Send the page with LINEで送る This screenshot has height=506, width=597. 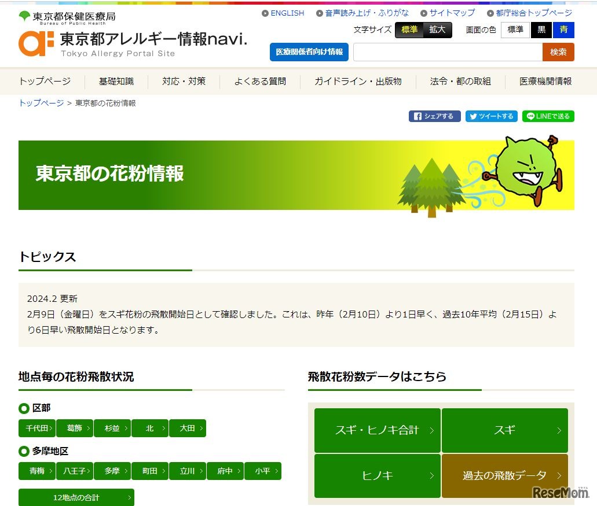click(548, 116)
